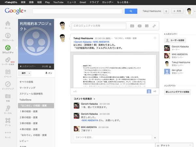Open the notifications count box
This screenshot has width=196, height=147.
pyautogui.click(x=166, y=11)
